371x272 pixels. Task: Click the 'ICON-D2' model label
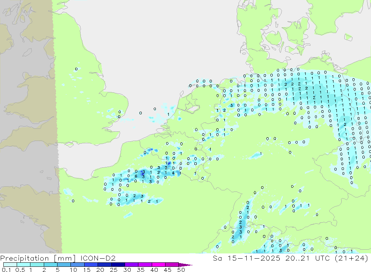pyautogui.click(x=98, y=258)
